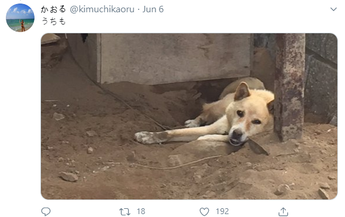345x217 pixels.
Task: View the 192 likes count
Action: pyautogui.click(x=222, y=212)
